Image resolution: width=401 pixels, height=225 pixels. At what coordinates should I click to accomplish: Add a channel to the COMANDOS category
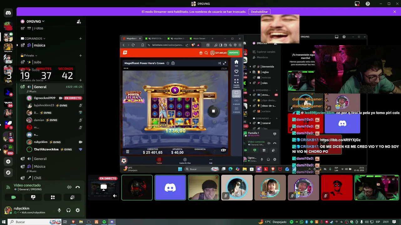click(81, 38)
